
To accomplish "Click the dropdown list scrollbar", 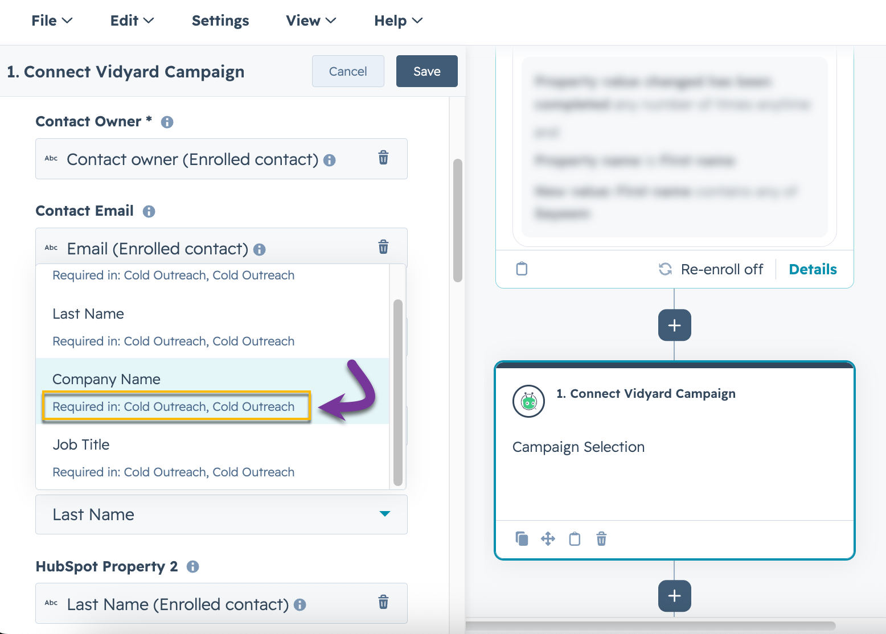I will 398,392.
